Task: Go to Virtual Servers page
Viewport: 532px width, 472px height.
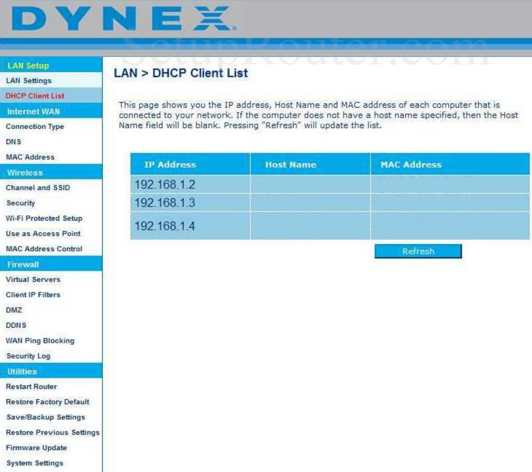Action: pos(33,279)
